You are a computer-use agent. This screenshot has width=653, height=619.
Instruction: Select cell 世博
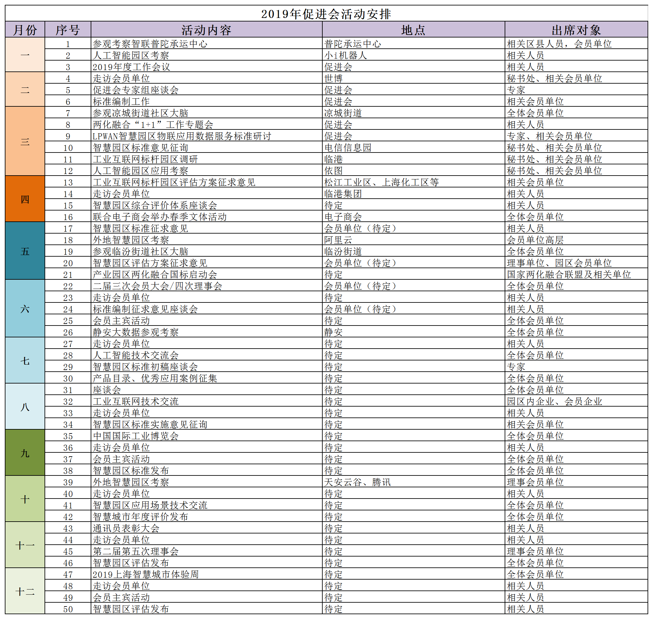(413, 78)
